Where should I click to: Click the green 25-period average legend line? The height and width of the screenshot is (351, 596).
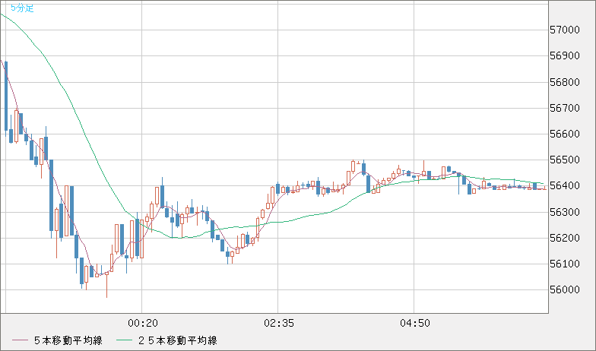click(125, 340)
